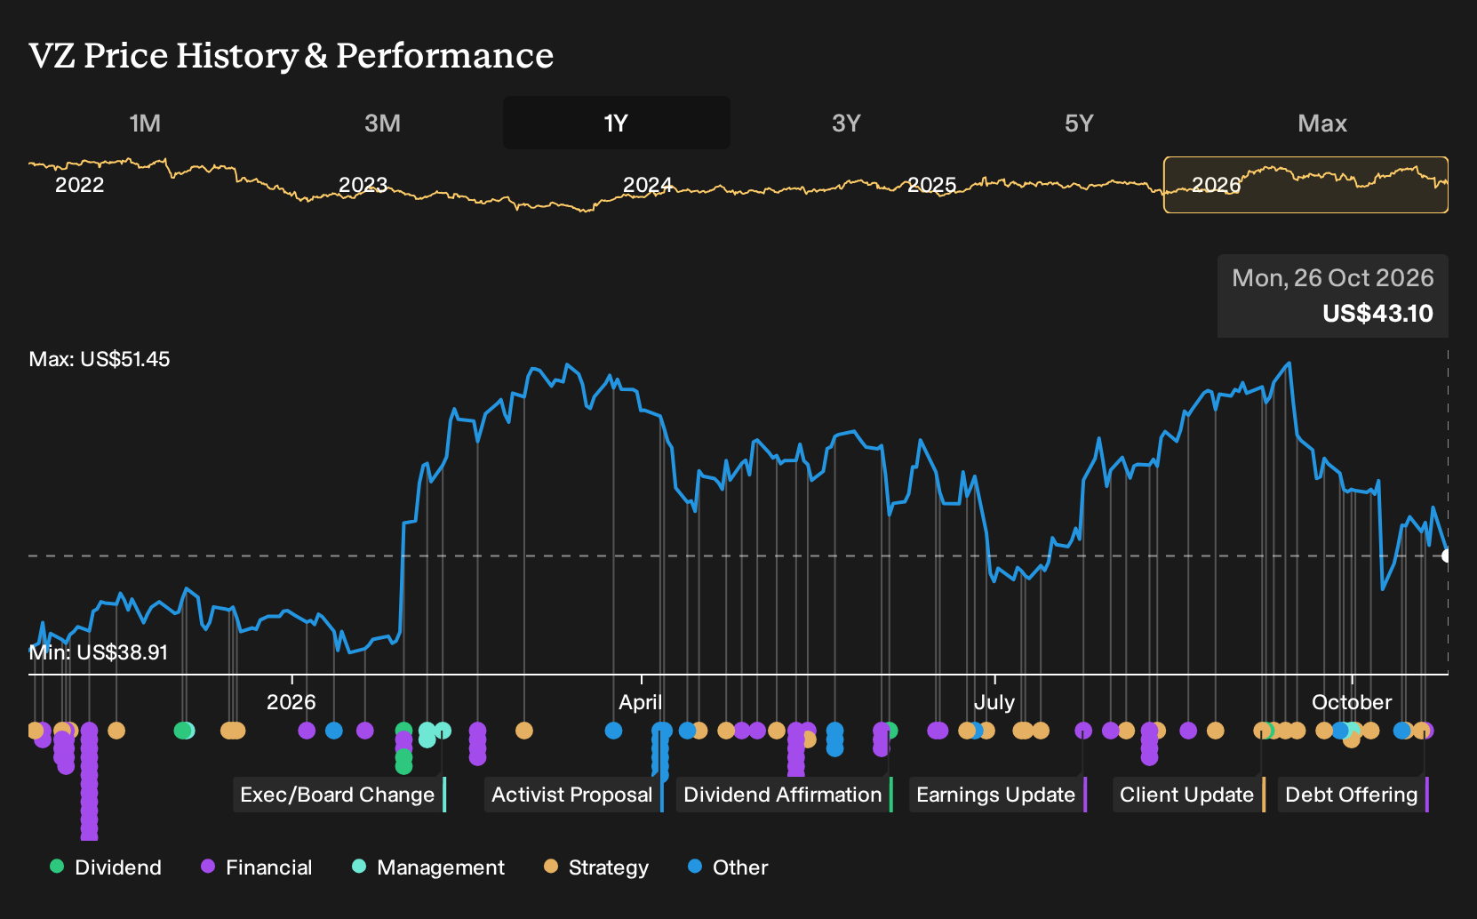Open the Debt Offering event label
This screenshot has height=919, width=1477.
click(1353, 795)
